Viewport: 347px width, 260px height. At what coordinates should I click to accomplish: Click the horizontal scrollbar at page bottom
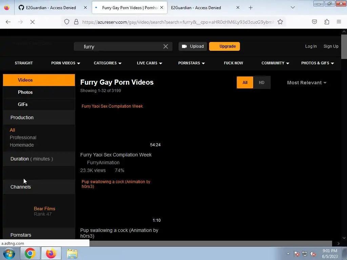(x=211, y=243)
